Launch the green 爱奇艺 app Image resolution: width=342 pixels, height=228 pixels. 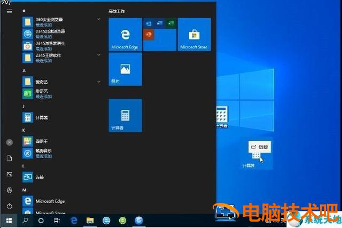[62, 94]
